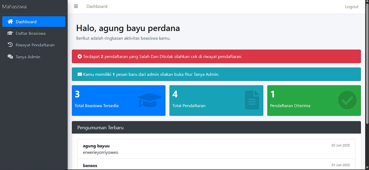Click the home icon beside Dashboard
Image resolution: width=369 pixels, height=170 pixels.
click(10, 21)
